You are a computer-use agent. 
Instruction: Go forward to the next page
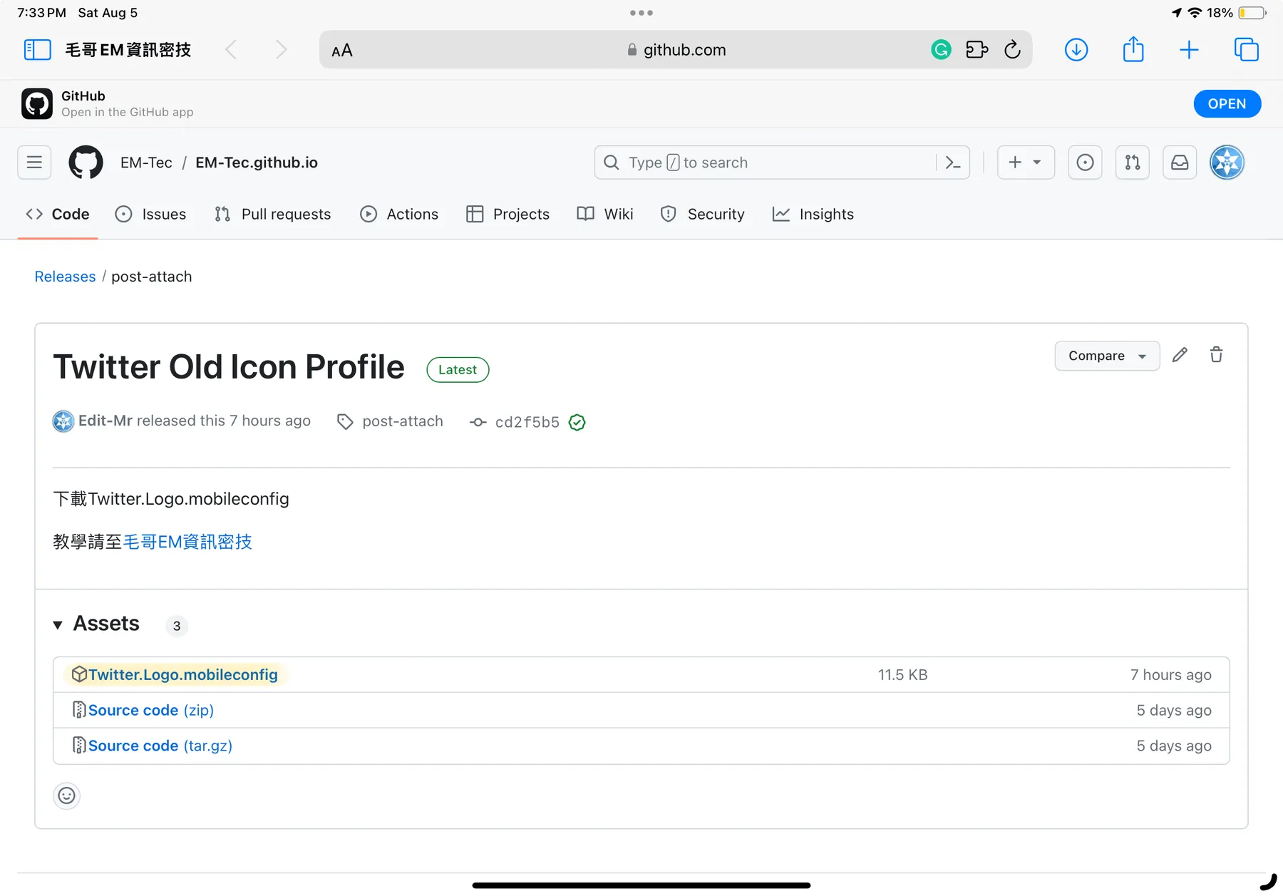point(282,50)
